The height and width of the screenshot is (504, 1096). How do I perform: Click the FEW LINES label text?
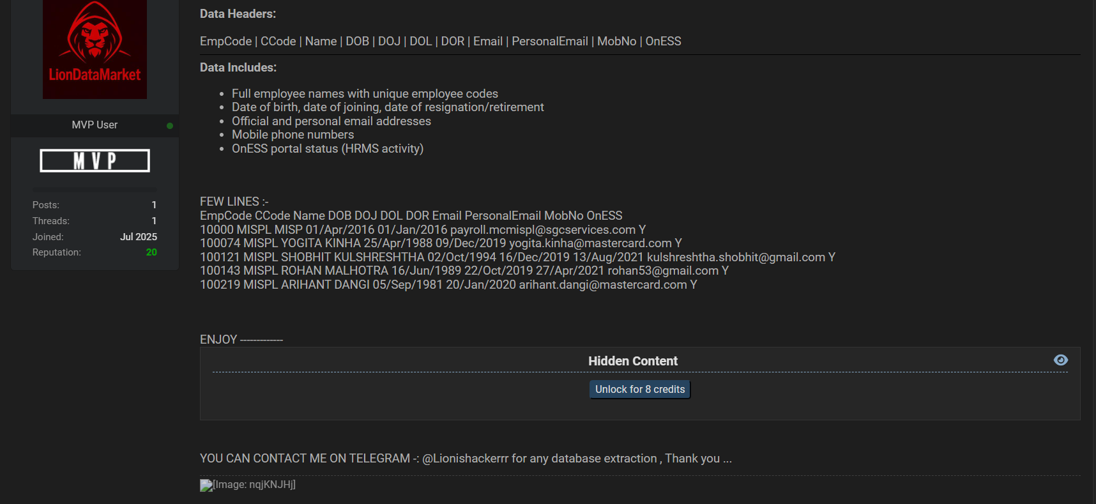(234, 202)
